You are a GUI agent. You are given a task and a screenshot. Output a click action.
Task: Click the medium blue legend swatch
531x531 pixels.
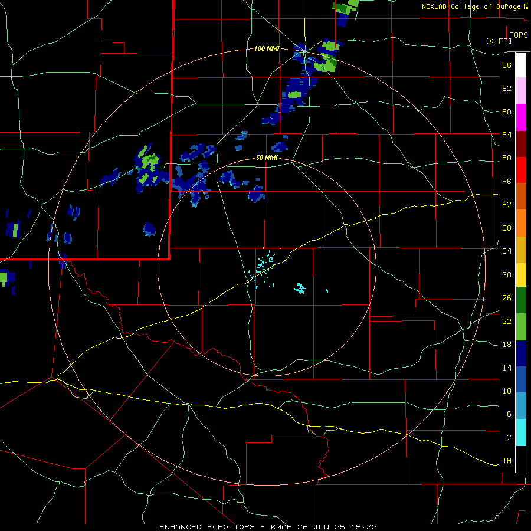coord(521,380)
